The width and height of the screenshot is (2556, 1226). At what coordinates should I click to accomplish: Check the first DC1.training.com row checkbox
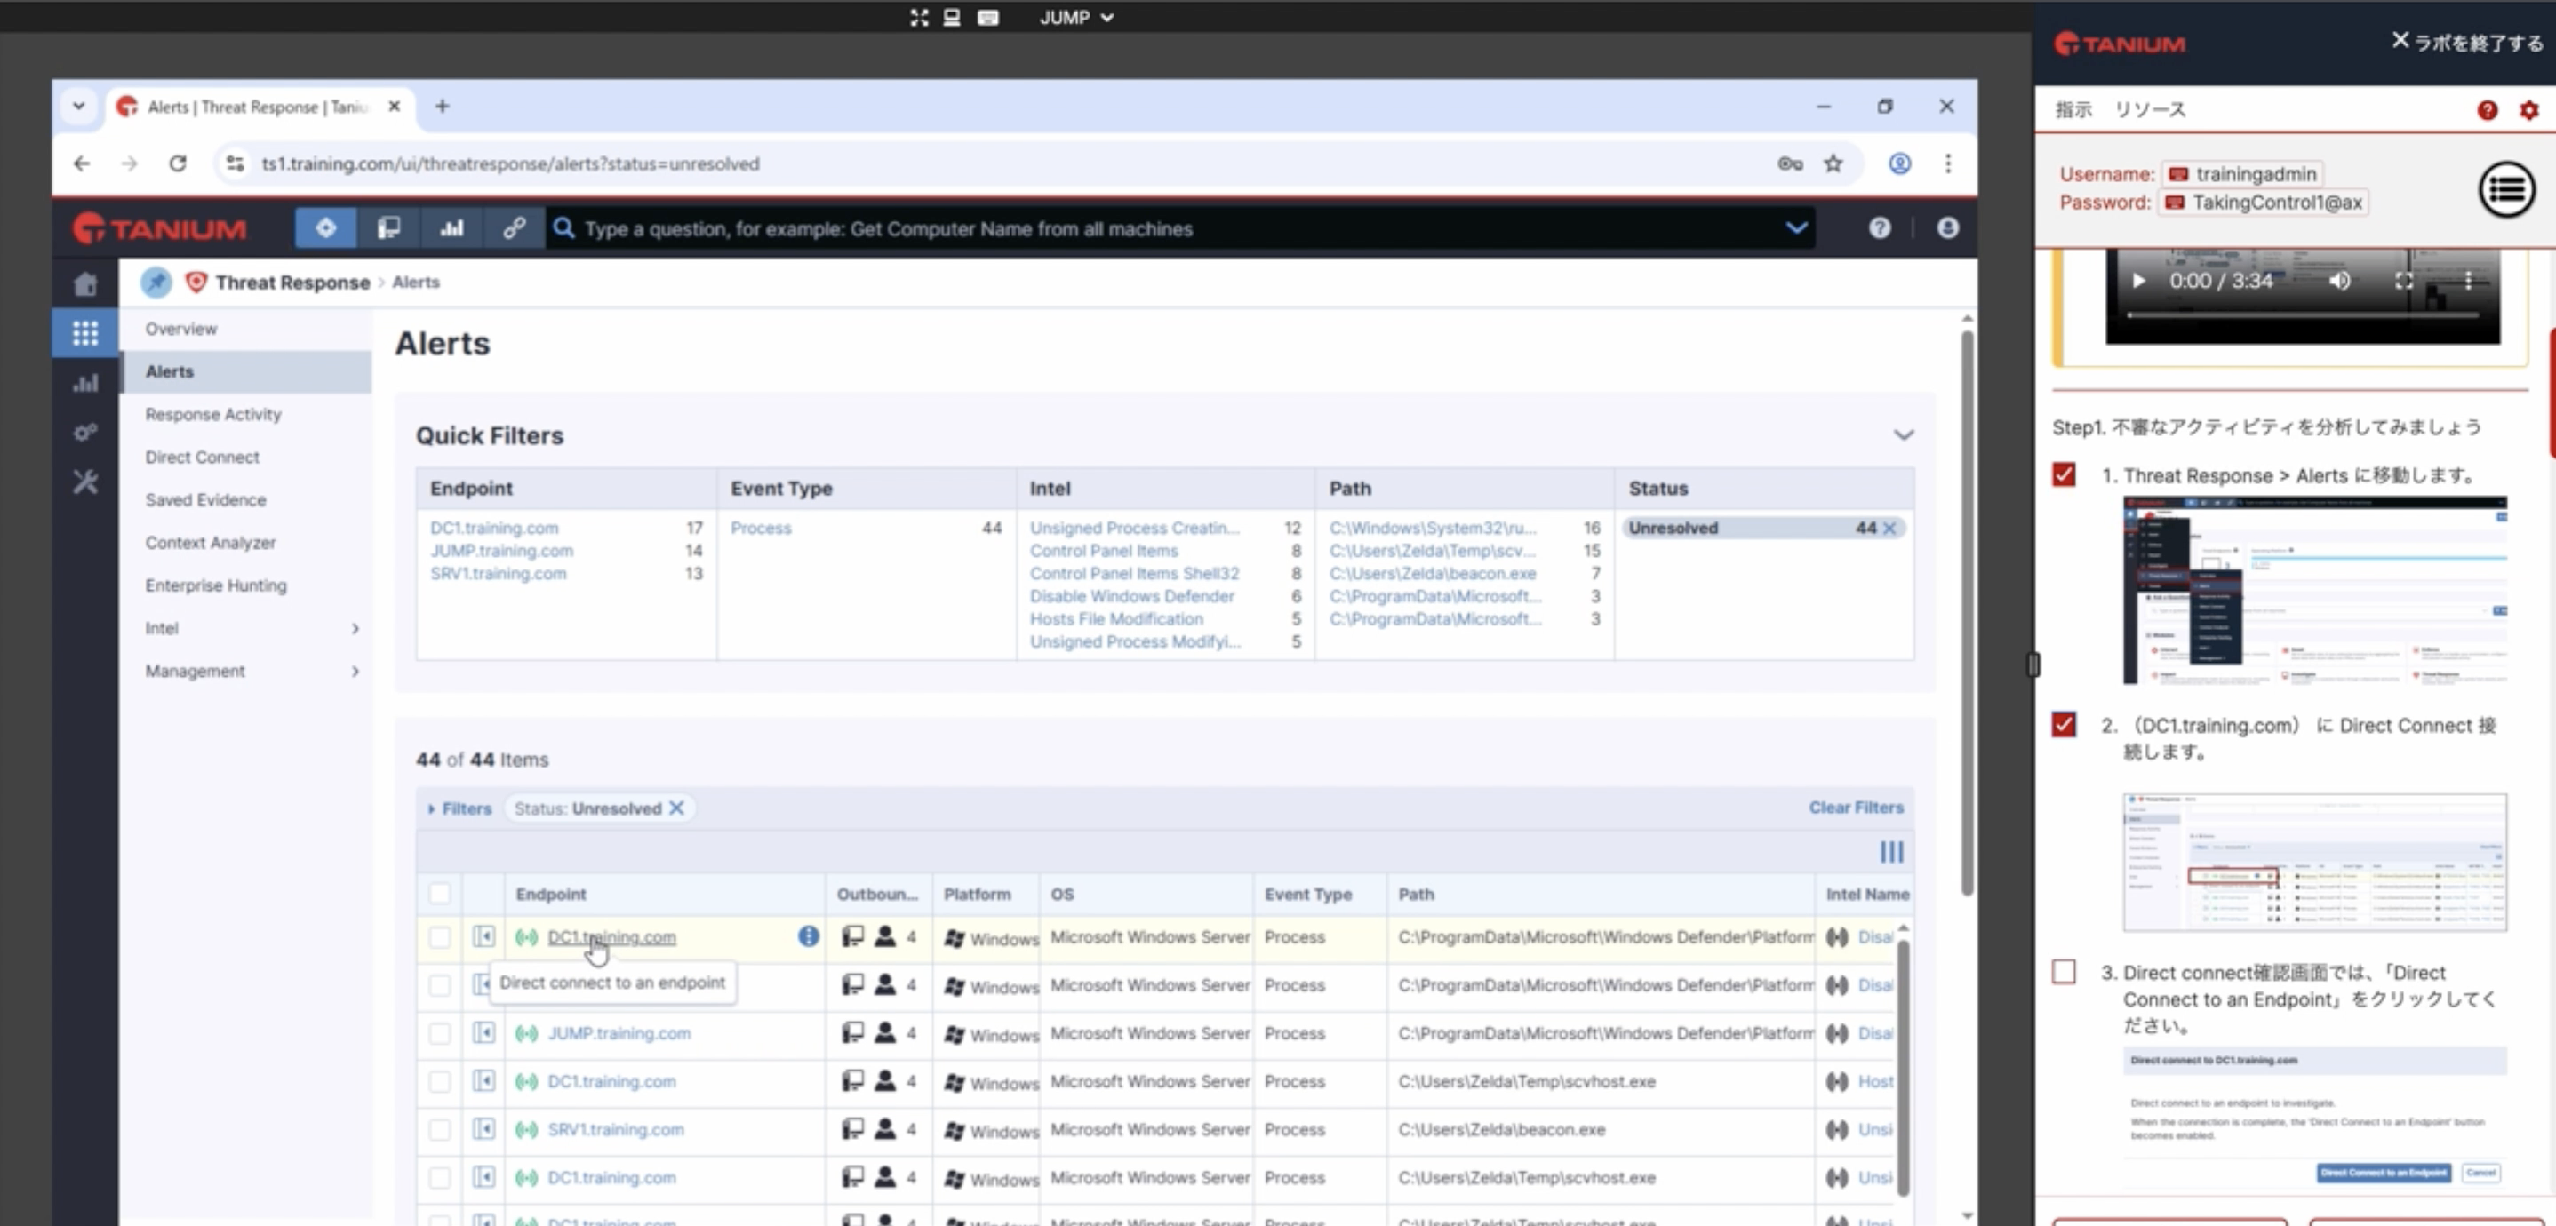tap(440, 937)
